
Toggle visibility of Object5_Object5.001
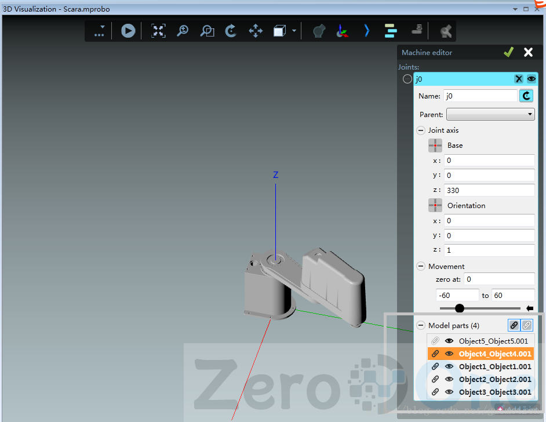(x=449, y=341)
